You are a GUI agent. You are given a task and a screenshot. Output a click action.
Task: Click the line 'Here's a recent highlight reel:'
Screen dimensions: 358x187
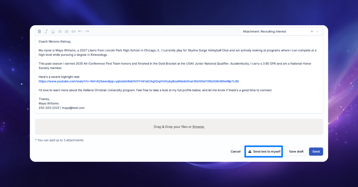coord(59,77)
